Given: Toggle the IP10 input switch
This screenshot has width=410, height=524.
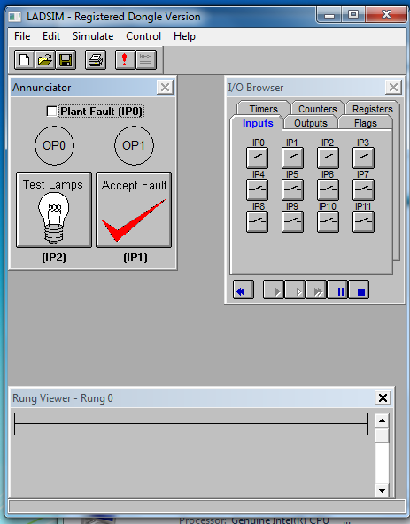Looking at the screenshot, I should coord(328,221).
